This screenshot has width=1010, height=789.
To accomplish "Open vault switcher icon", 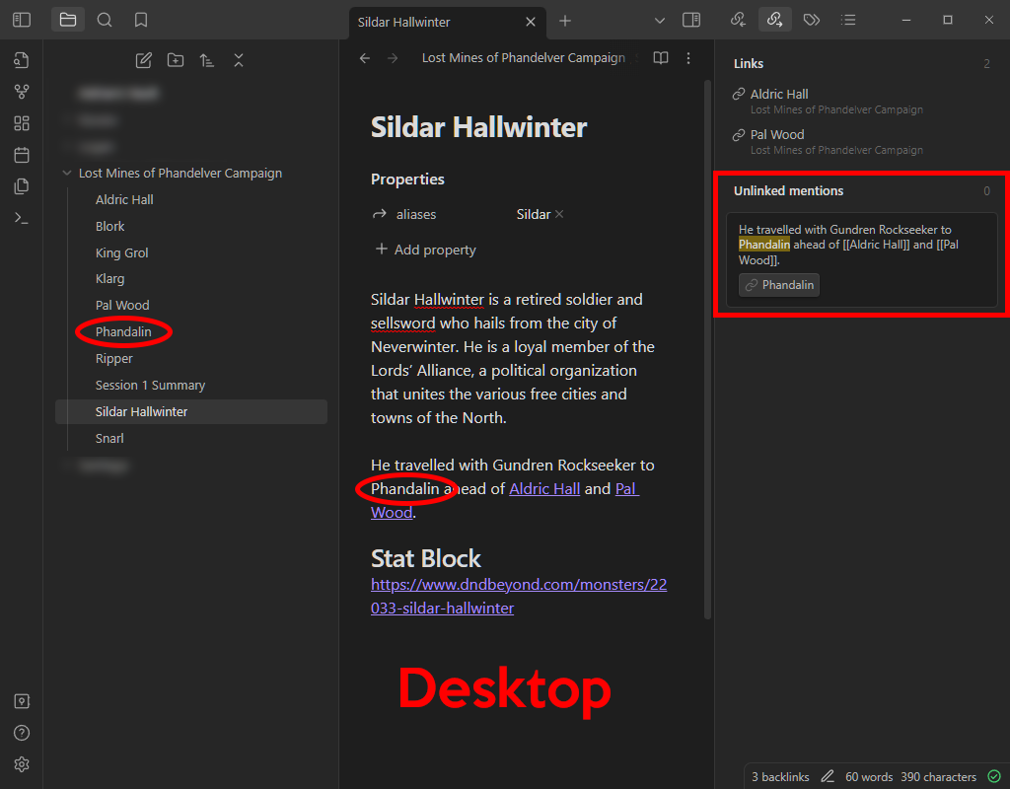I will pos(22,701).
